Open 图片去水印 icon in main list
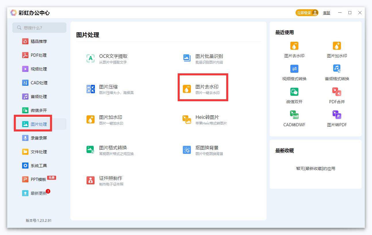 187,89
